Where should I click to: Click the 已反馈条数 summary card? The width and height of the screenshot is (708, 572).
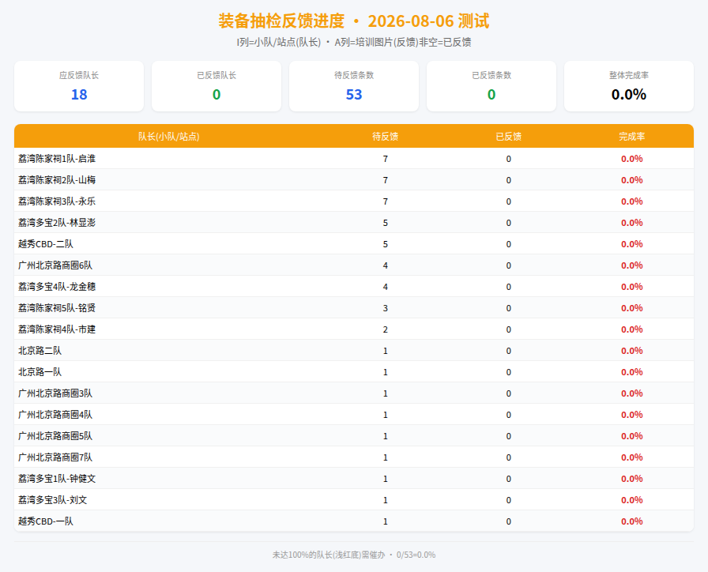click(x=491, y=86)
